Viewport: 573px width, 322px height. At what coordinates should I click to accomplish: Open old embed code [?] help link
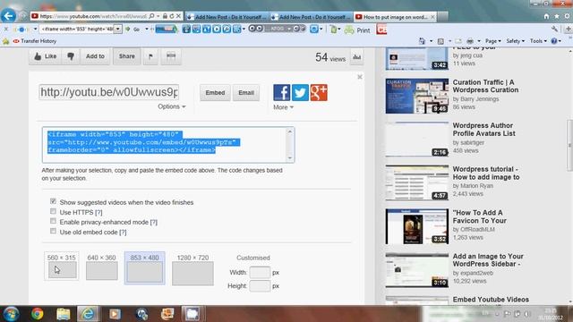tap(123, 233)
